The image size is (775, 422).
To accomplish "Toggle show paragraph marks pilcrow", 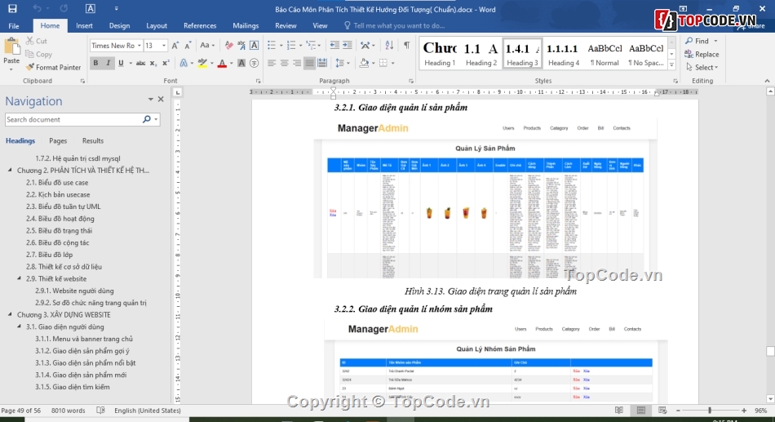I will click(x=406, y=46).
